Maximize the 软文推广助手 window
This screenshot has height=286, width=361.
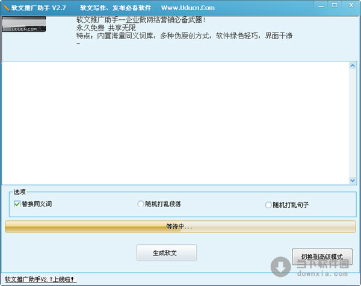pyautogui.click(x=335, y=5)
